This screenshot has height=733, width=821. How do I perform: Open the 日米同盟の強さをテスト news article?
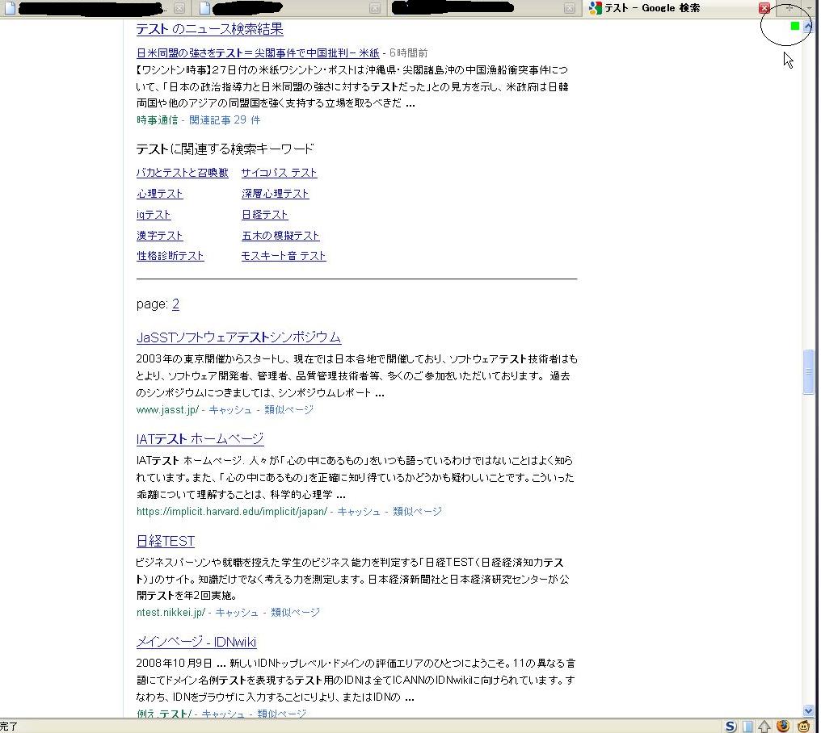tap(258, 52)
